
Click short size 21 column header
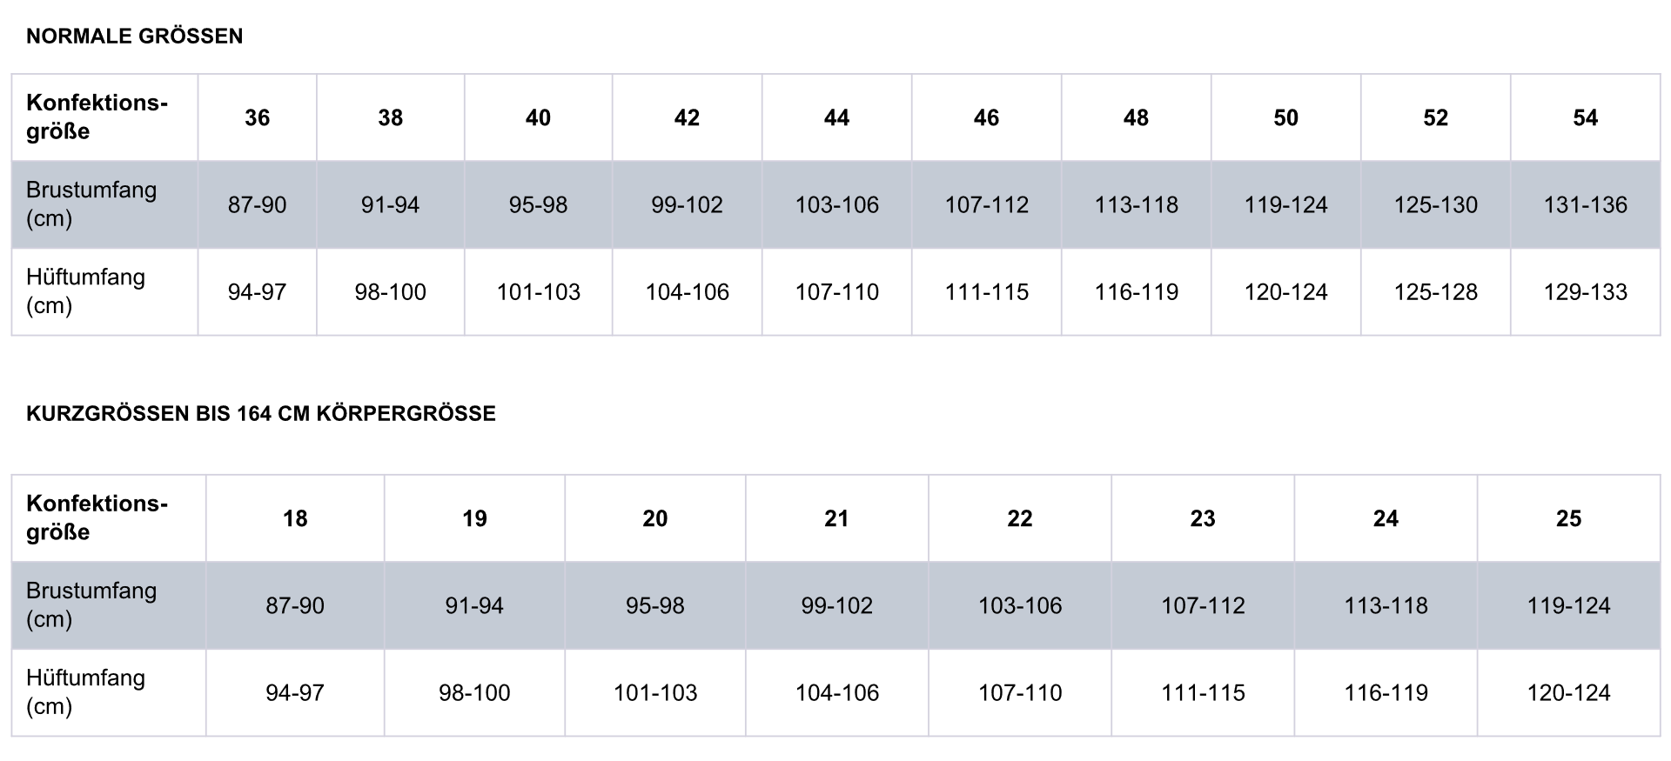point(836,518)
